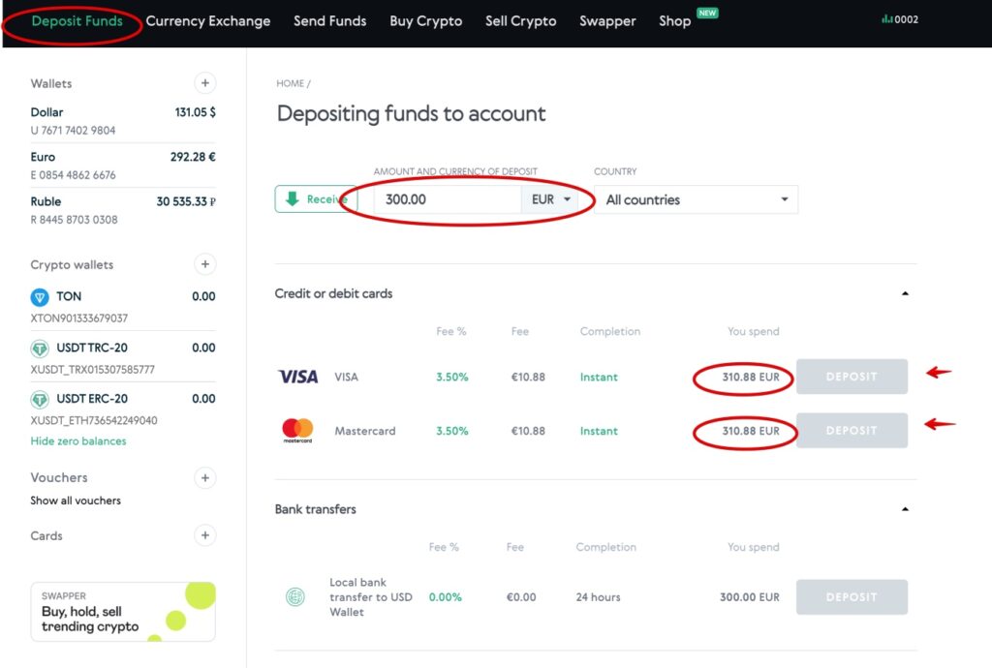Viewport: 992px width, 668px height.
Task: Switch to the Currency Exchange tab
Action: tap(208, 20)
